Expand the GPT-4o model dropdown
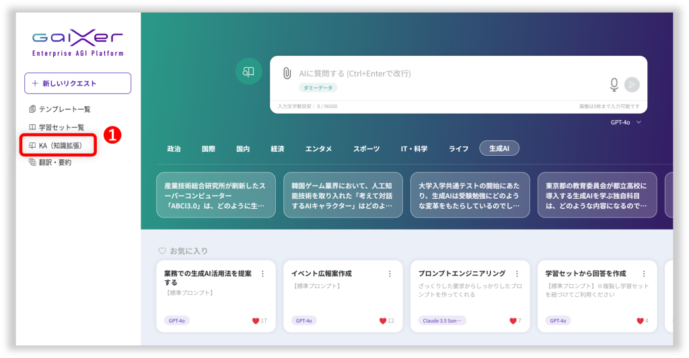This screenshot has width=689, height=358. tap(626, 122)
